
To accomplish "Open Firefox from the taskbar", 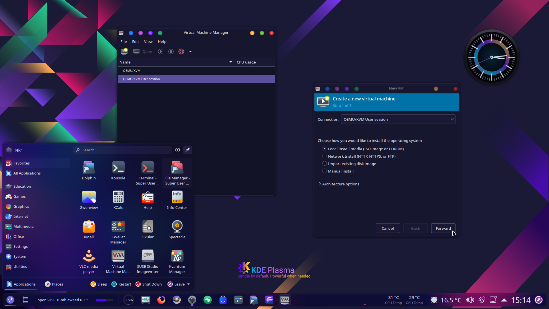I will click(161, 300).
